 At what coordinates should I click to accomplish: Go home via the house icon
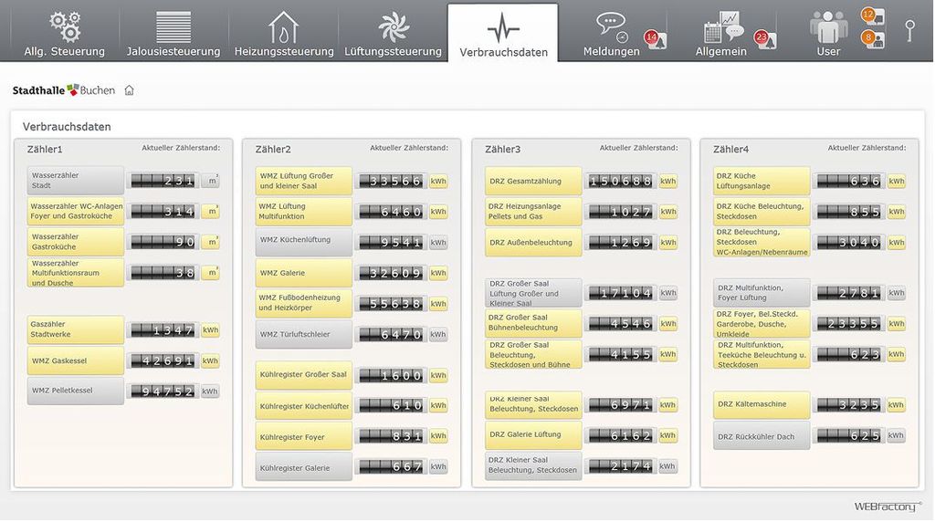click(x=130, y=90)
